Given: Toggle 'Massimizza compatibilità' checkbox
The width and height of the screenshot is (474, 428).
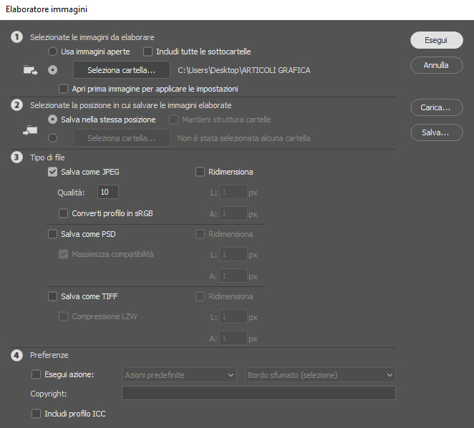Looking at the screenshot, I should (x=63, y=254).
